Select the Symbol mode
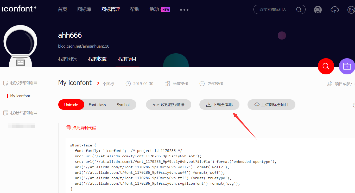Screen dimensions: 355x193 point(123,105)
